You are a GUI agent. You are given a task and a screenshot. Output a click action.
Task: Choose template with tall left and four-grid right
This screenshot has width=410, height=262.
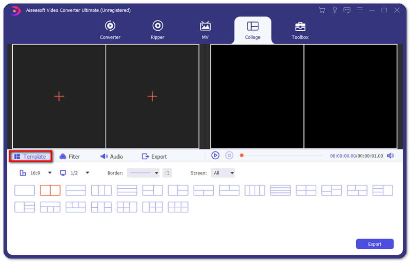(x=153, y=207)
